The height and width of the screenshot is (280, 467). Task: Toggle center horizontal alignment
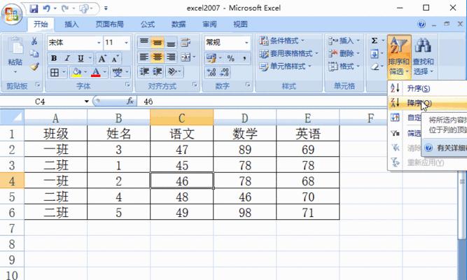pyautogui.click(x=158, y=57)
